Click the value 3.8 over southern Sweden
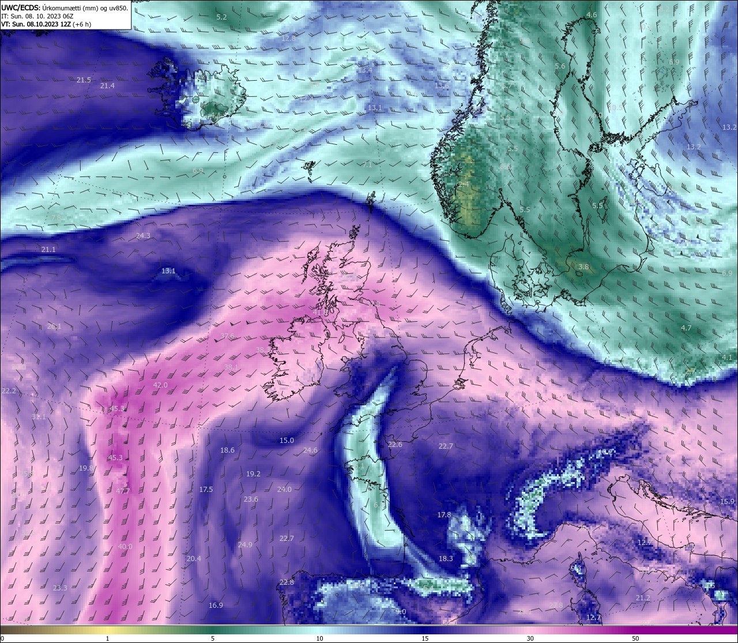 pyautogui.click(x=583, y=267)
